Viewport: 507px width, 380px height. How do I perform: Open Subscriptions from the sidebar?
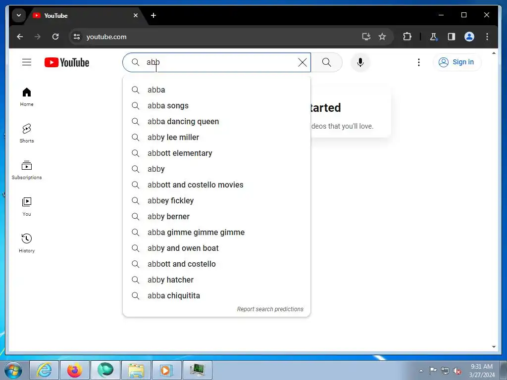(27, 170)
